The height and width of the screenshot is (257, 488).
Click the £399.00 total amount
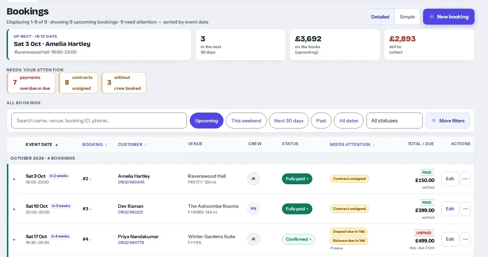[x=425, y=210]
